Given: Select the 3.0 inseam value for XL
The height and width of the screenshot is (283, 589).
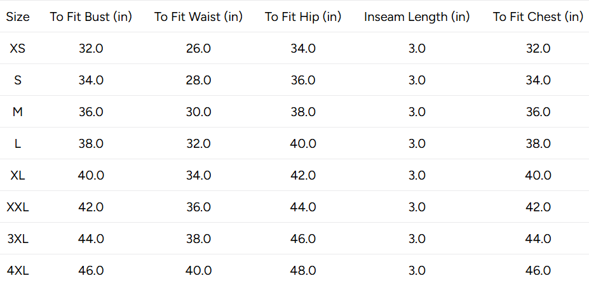Looking at the screenshot, I should pyautogui.click(x=417, y=175).
